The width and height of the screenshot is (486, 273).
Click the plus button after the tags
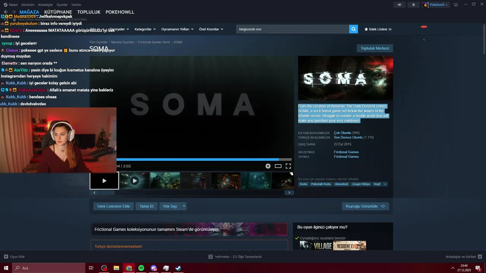[x=385, y=184]
